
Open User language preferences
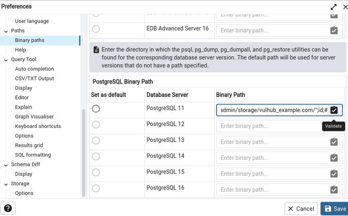[x=32, y=21]
